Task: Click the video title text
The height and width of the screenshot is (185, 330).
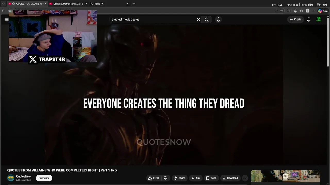Action: [x=62, y=170]
